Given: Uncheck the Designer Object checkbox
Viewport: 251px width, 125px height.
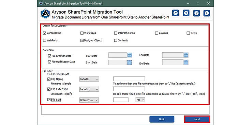Looking at the screenshot, I should 82,40.
